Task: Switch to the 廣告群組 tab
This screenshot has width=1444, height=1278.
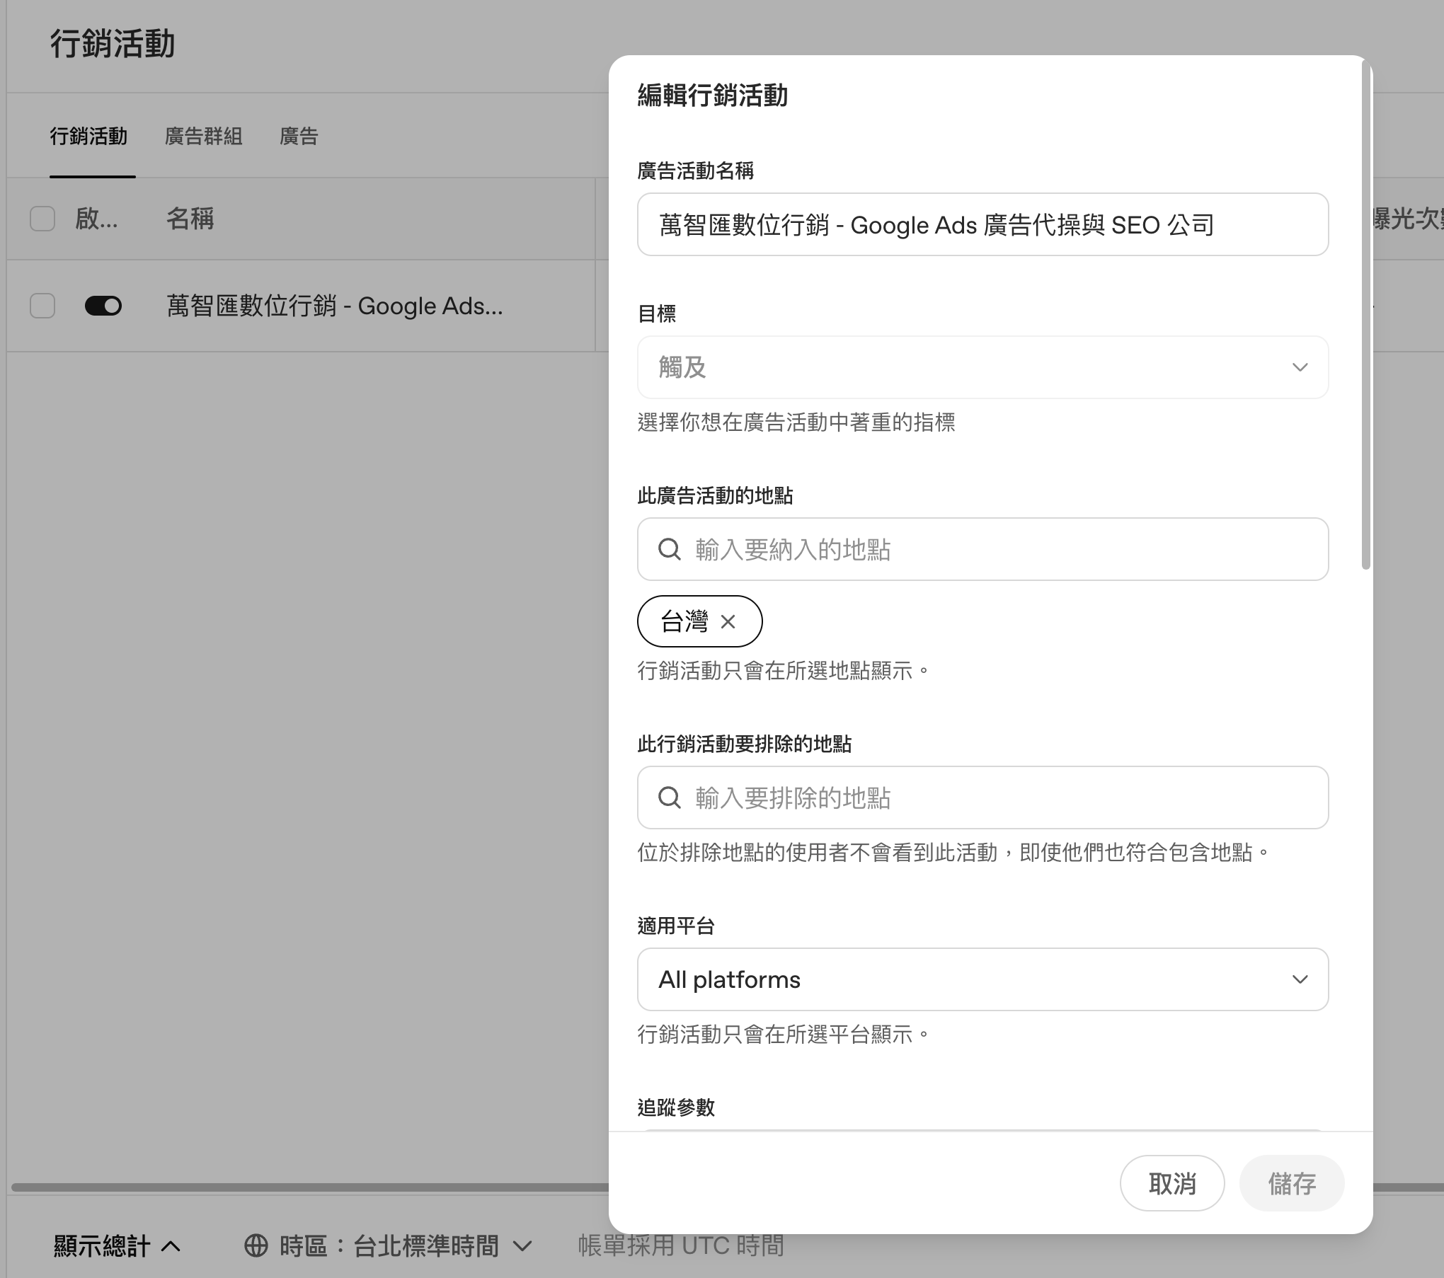Action: pyautogui.click(x=204, y=136)
